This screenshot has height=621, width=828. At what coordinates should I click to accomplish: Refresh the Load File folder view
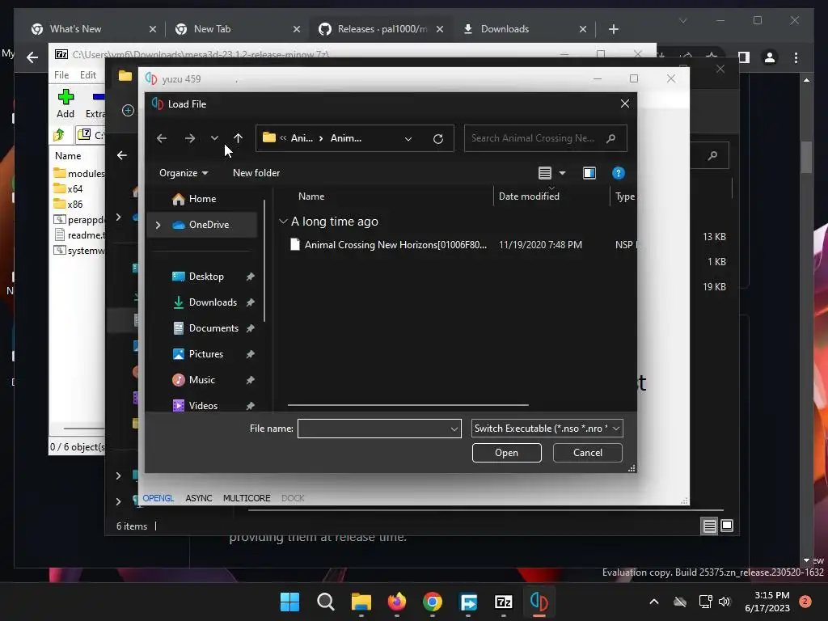tap(437, 139)
